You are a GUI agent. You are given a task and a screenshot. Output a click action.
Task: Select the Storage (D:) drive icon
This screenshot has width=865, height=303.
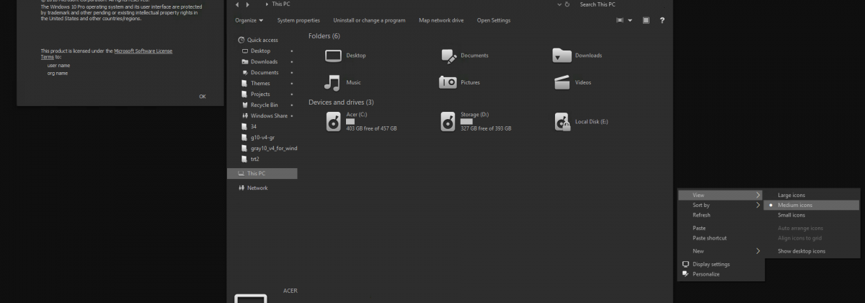click(448, 121)
